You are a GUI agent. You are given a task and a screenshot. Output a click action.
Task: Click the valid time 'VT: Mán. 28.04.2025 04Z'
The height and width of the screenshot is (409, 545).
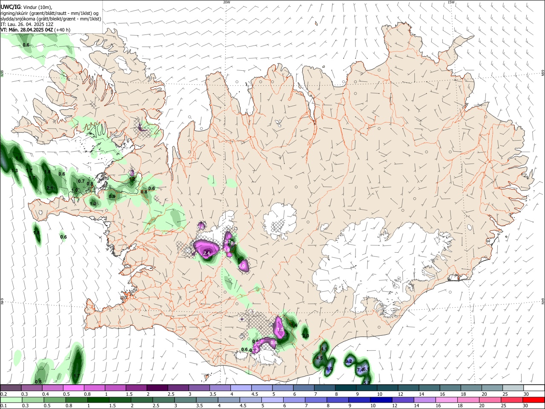[x=27, y=30]
